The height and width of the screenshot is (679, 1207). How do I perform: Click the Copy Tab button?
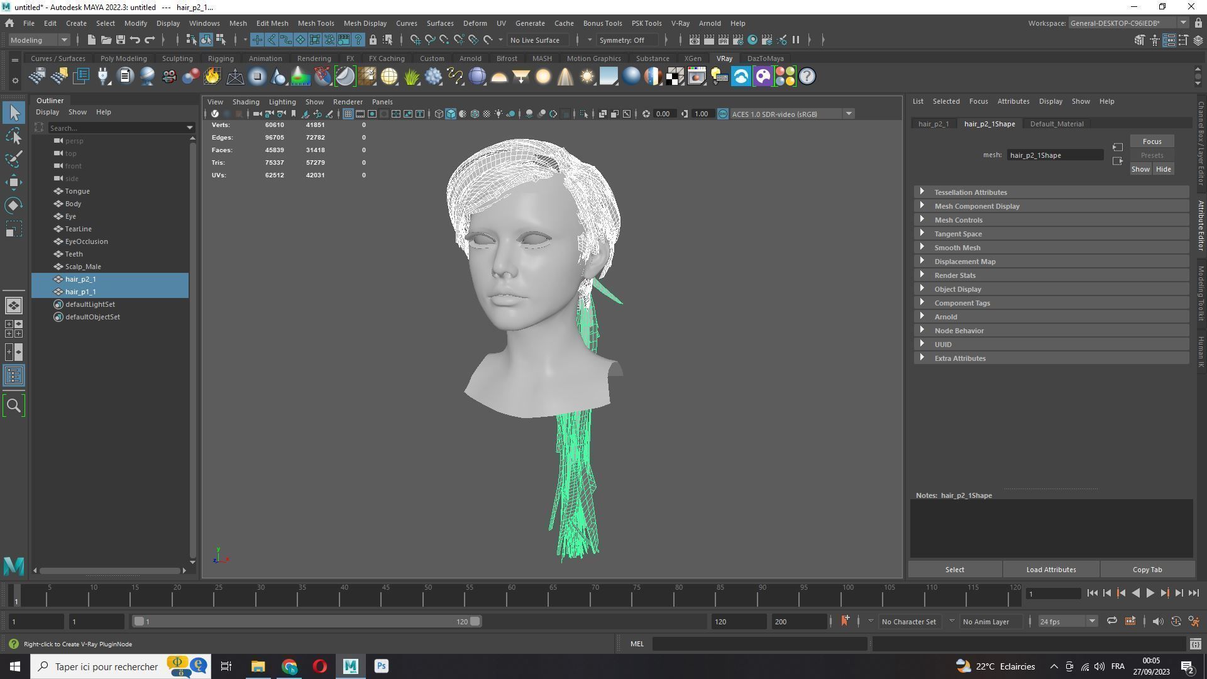pyautogui.click(x=1147, y=570)
